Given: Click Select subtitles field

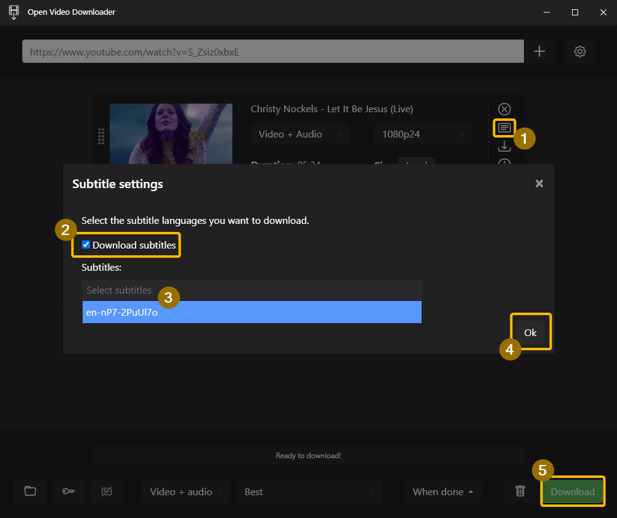Looking at the screenshot, I should (x=252, y=290).
